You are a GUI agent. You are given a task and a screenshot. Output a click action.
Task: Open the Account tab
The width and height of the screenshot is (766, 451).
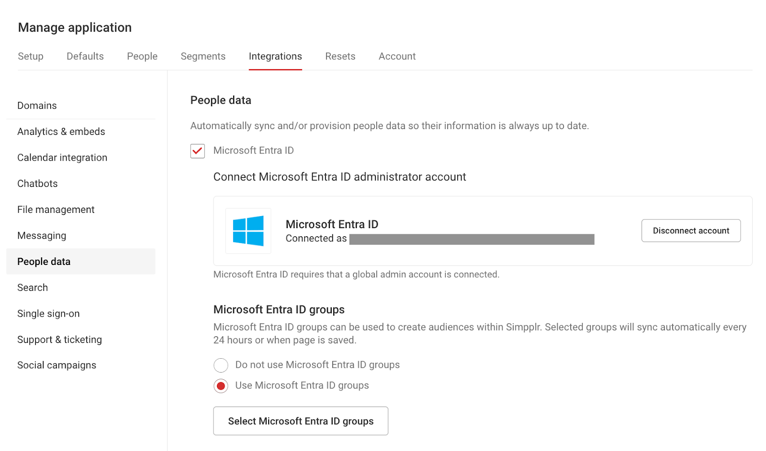(397, 56)
